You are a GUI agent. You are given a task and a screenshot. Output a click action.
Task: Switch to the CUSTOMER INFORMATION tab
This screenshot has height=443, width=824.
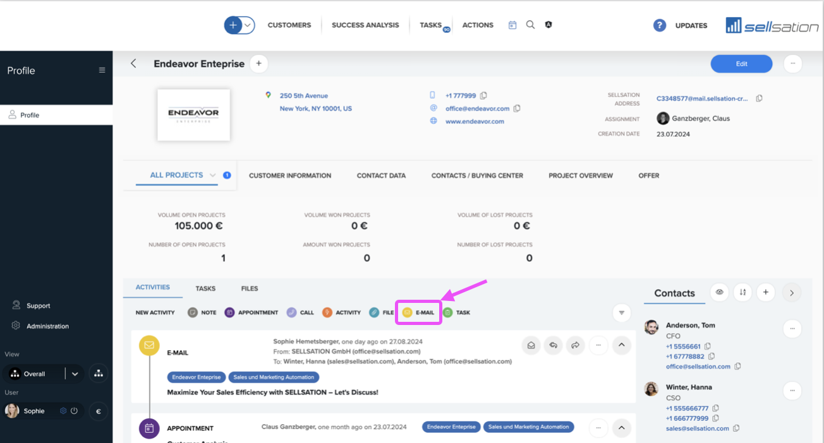pos(290,175)
